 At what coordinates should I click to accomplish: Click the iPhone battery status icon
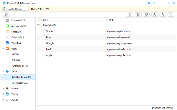point(47,9)
